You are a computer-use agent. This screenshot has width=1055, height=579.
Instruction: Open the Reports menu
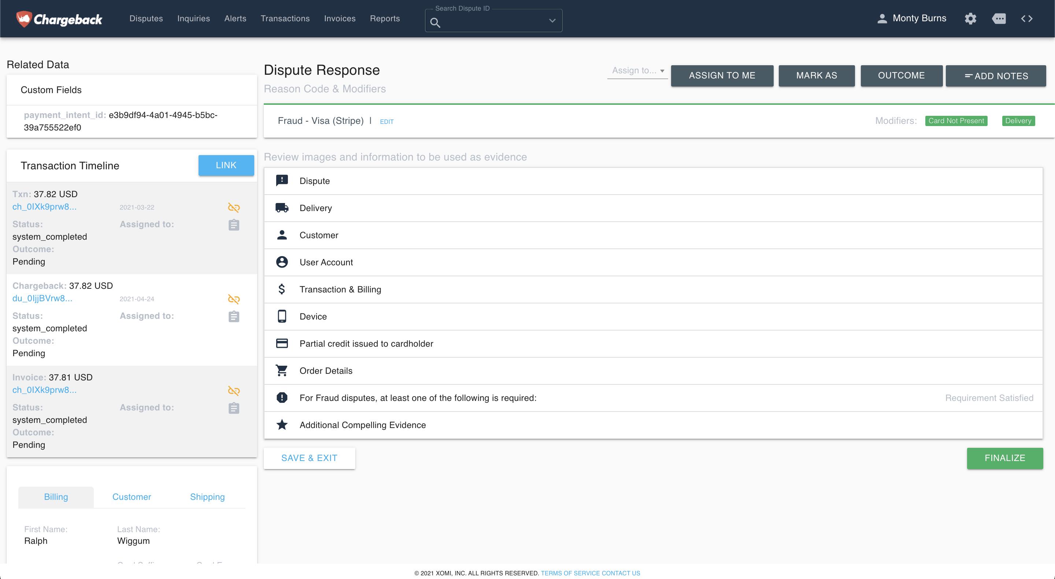(x=385, y=18)
